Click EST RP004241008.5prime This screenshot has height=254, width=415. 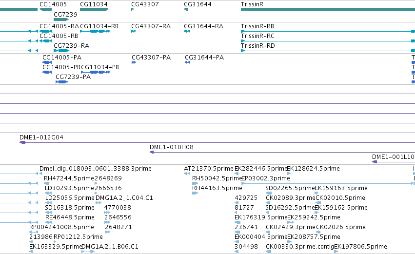61,227
